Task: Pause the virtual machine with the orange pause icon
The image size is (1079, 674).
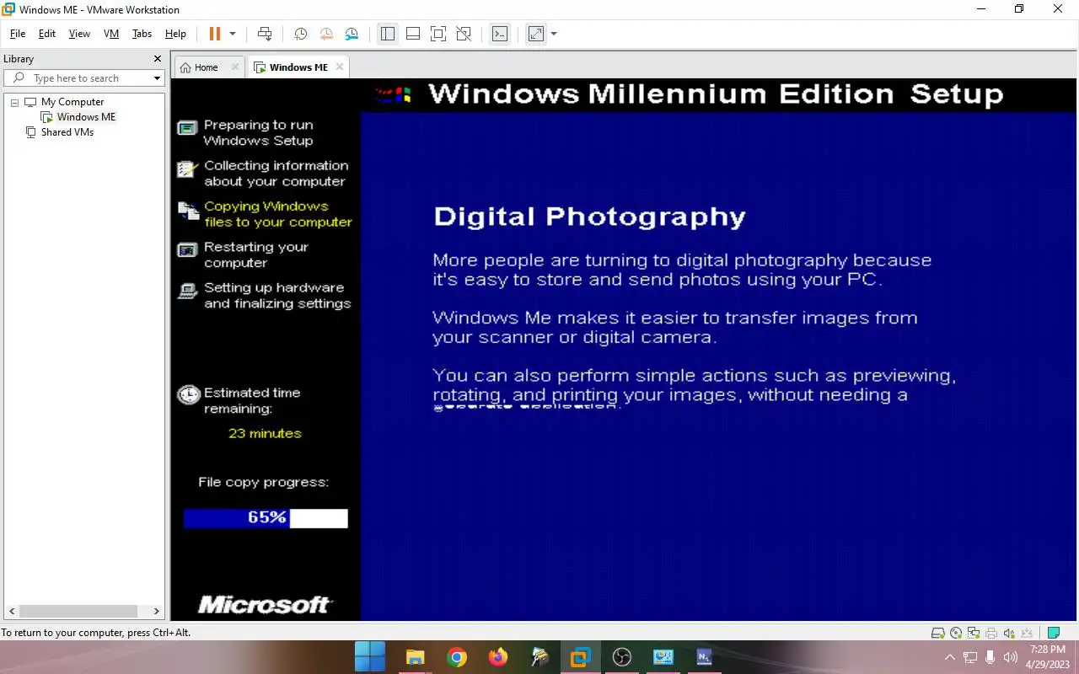Action: pyautogui.click(x=214, y=34)
